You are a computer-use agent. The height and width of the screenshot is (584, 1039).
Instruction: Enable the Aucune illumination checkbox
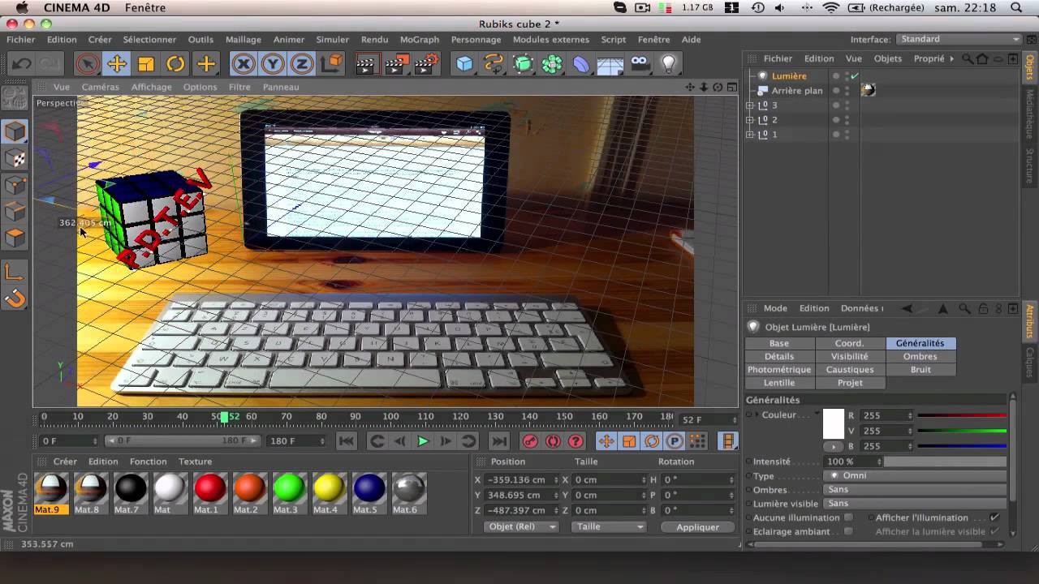(848, 517)
